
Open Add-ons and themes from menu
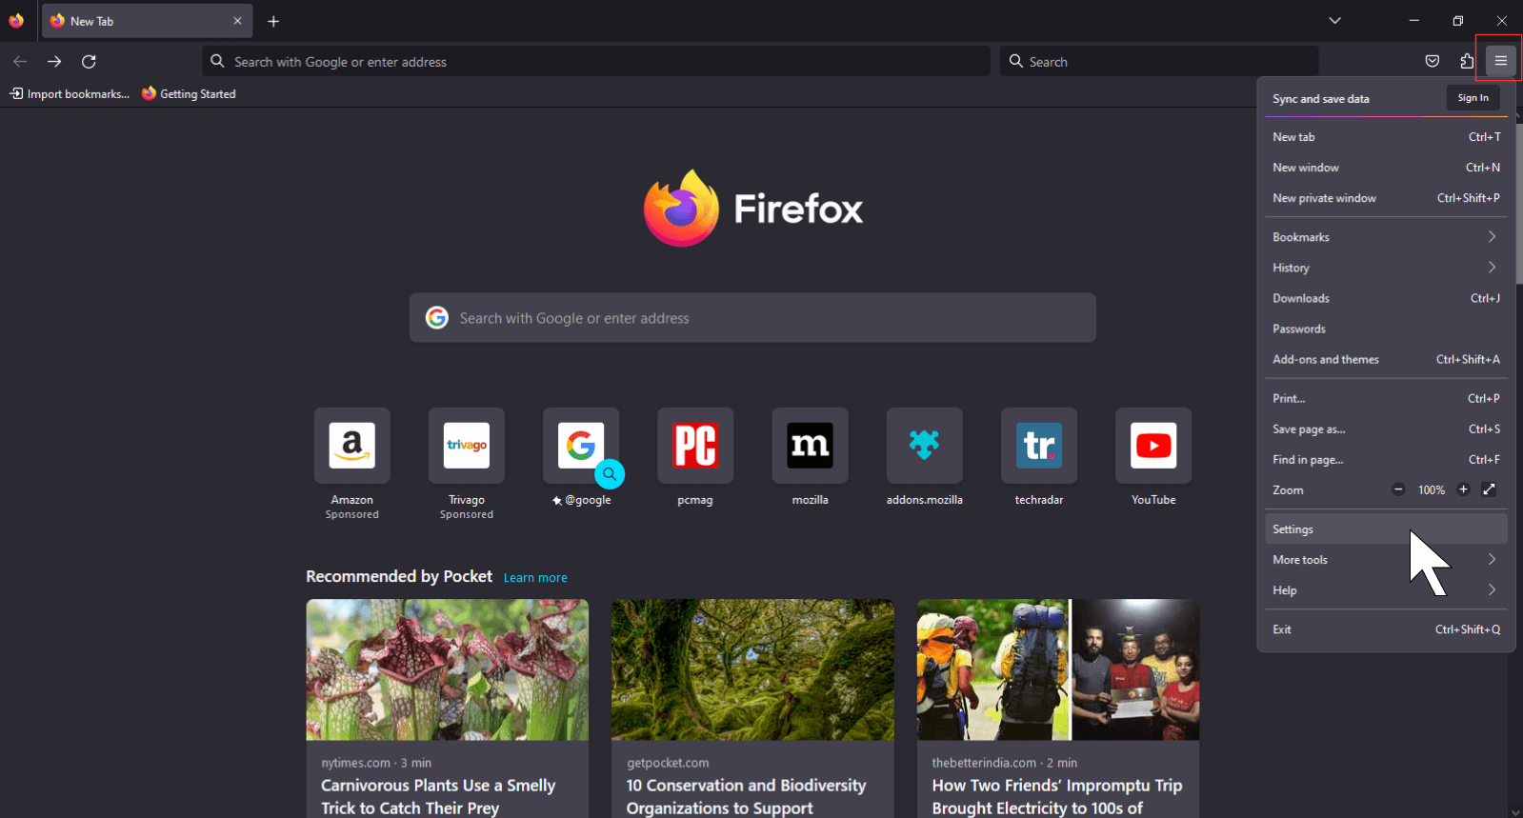click(1386, 359)
